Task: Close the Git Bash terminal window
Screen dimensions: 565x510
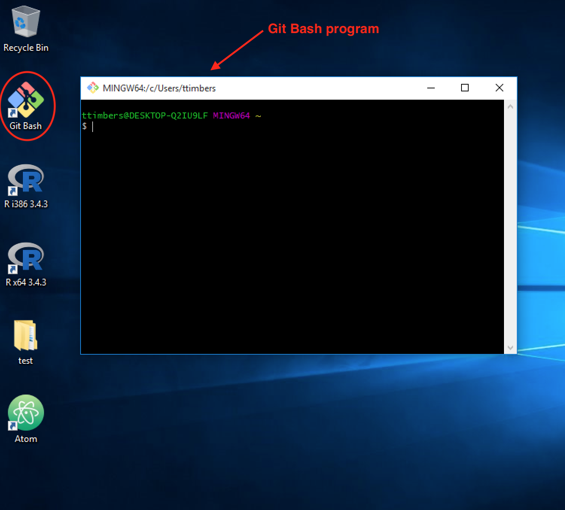Action: pyautogui.click(x=499, y=88)
